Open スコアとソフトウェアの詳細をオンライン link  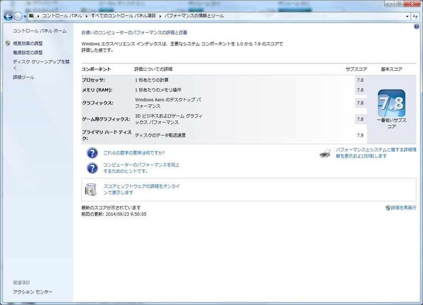[x=142, y=189]
